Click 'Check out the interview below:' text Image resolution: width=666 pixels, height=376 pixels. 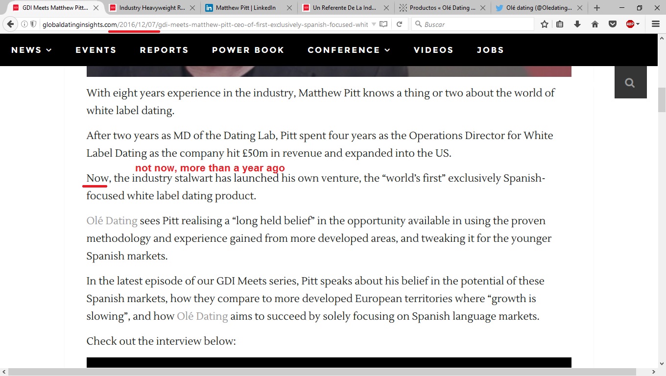pyautogui.click(x=161, y=341)
